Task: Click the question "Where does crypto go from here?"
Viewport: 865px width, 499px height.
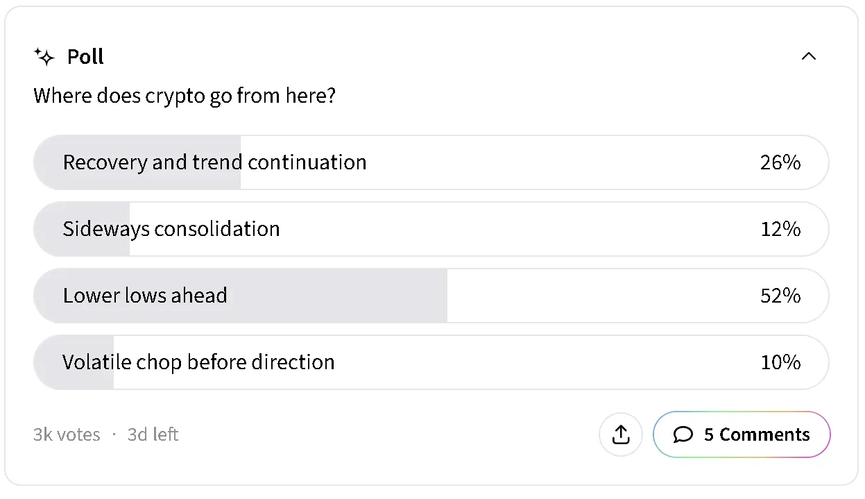Action: point(185,96)
